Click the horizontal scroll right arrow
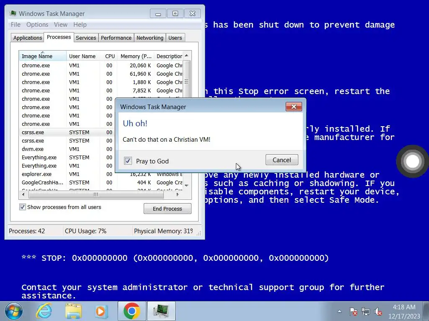 [178, 195]
